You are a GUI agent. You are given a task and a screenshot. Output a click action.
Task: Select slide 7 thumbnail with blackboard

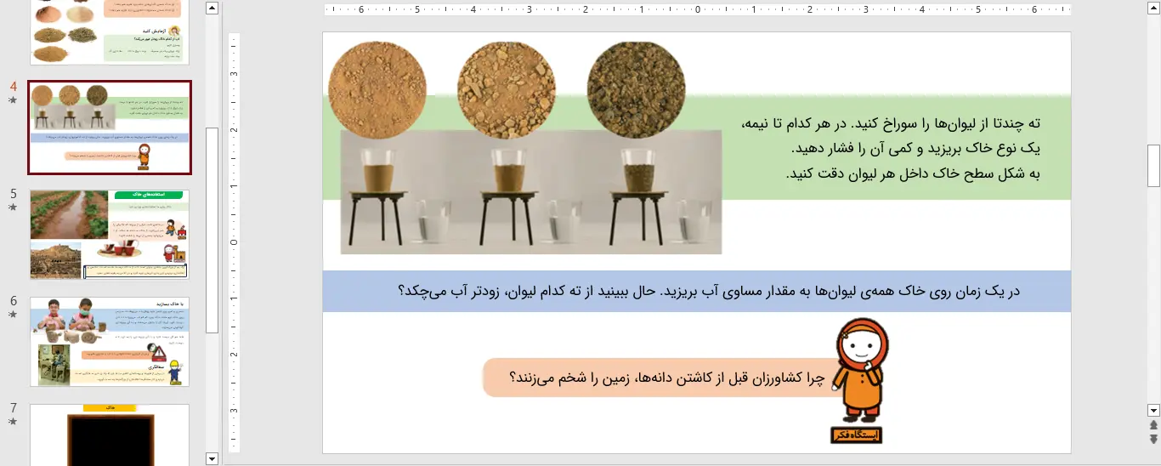pyautogui.click(x=110, y=435)
